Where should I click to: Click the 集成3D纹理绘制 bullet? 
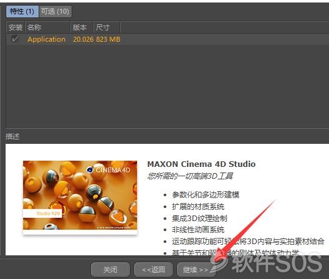coord(199,219)
